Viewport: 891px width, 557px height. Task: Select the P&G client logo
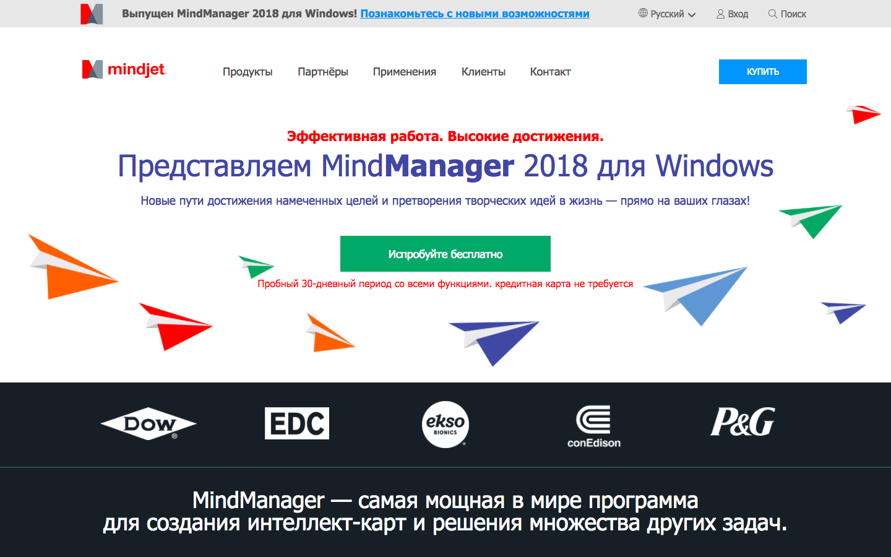742,423
